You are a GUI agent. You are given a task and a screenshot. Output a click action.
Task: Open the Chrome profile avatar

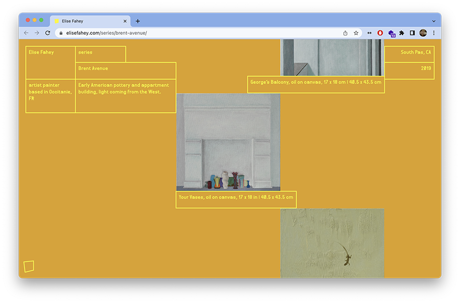[x=423, y=33]
